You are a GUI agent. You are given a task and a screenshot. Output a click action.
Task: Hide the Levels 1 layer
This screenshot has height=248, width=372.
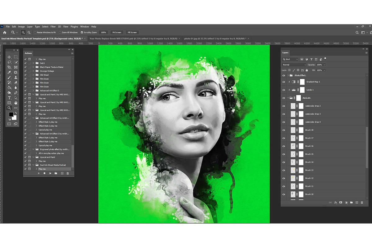click(284, 90)
